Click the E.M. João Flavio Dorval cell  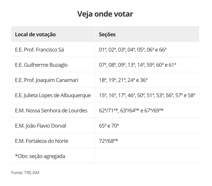click(x=41, y=126)
